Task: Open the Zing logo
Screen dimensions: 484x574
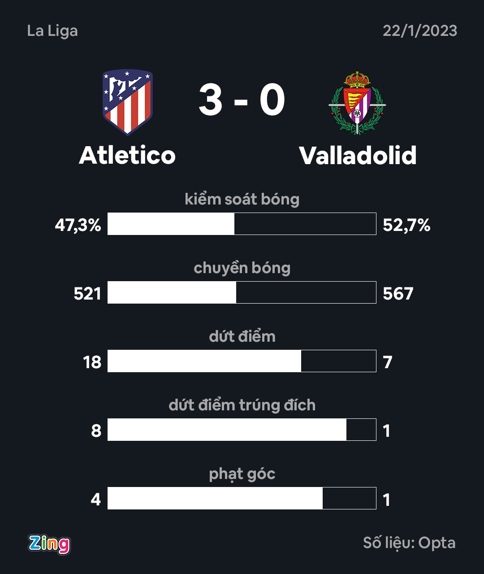Action: [49, 544]
